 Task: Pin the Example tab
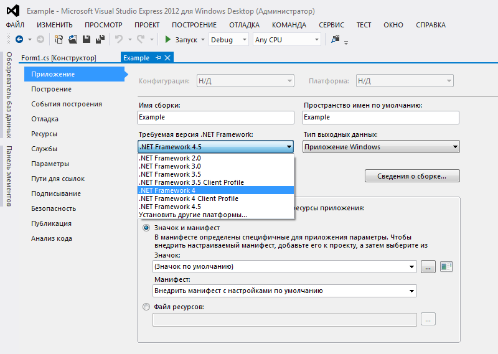point(158,58)
